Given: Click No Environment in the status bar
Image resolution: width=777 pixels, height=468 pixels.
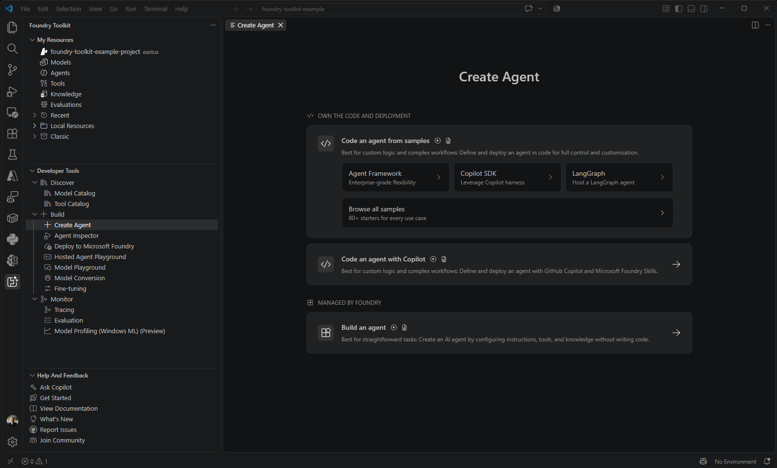Looking at the screenshot, I should [x=735, y=461].
